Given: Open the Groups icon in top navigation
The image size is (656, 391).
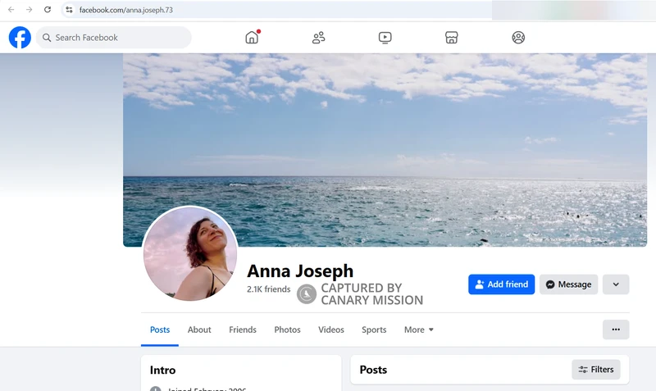Looking at the screenshot, I should tap(518, 38).
